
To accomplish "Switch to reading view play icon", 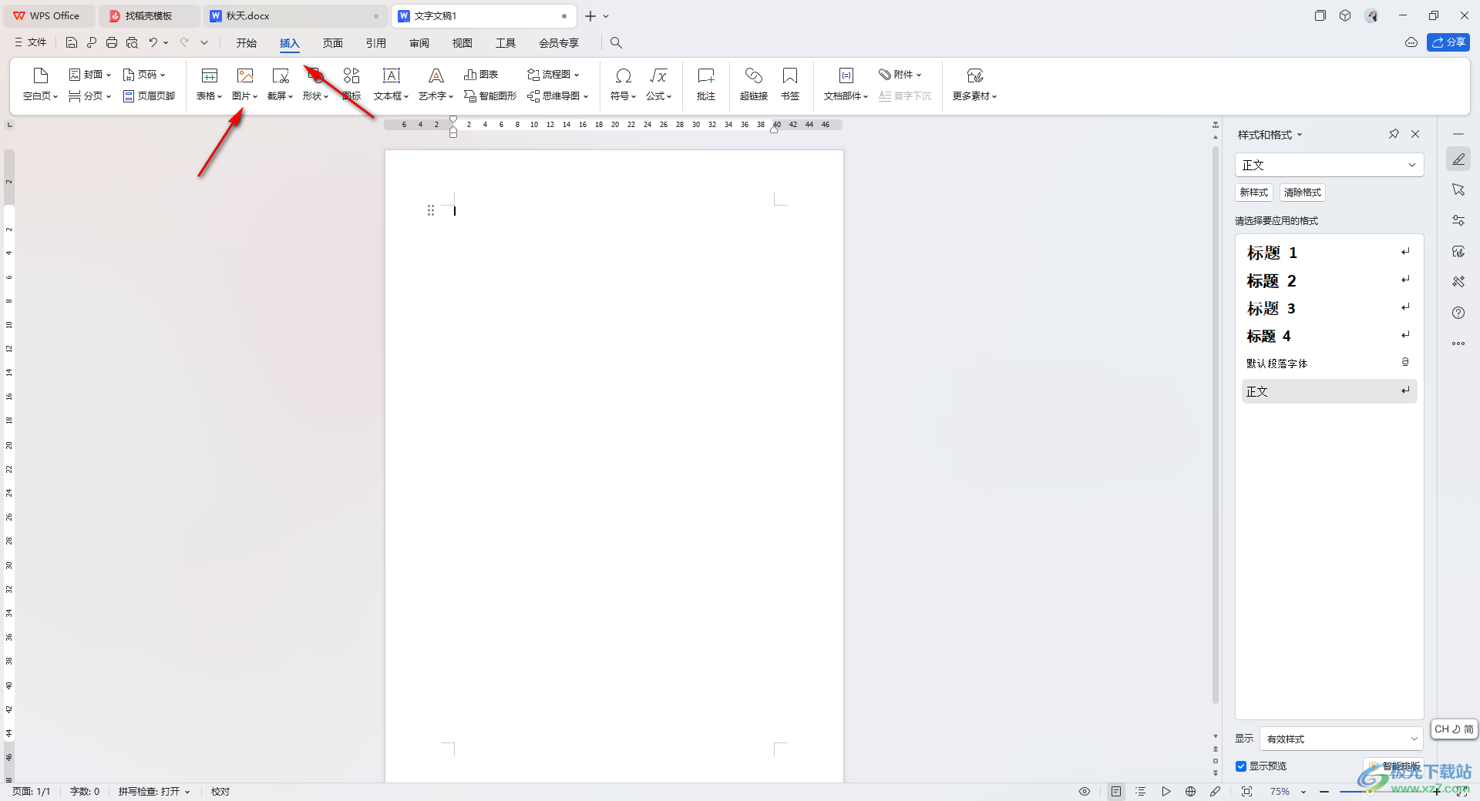I will 1166,792.
